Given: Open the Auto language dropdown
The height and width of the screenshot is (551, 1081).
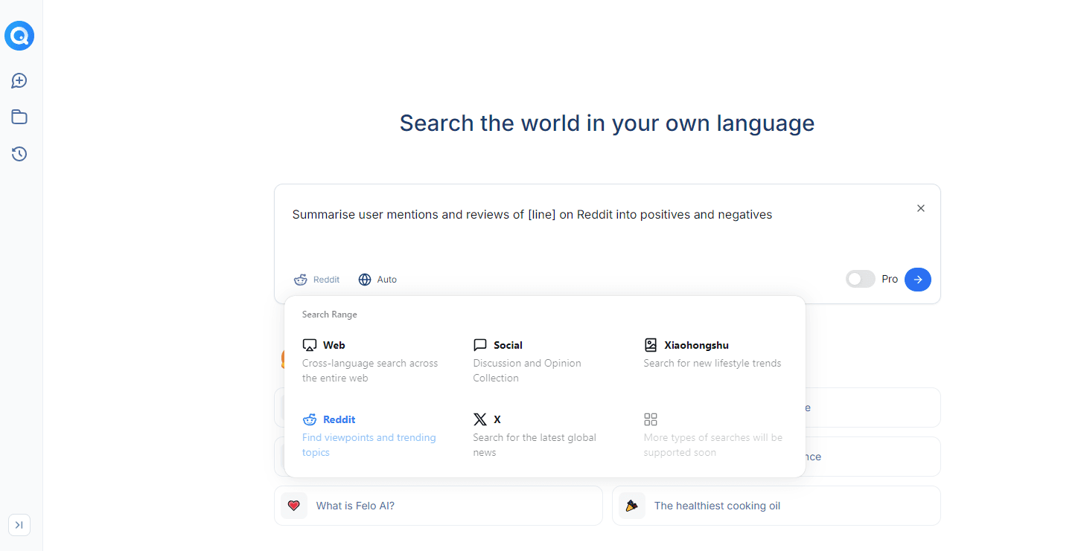Looking at the screenshot, I should 377,280.
